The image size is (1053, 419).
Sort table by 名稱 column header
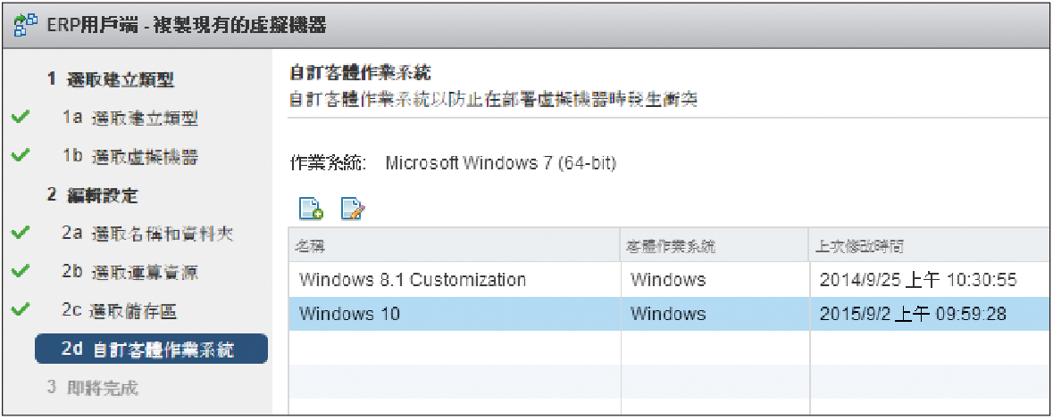454,245
